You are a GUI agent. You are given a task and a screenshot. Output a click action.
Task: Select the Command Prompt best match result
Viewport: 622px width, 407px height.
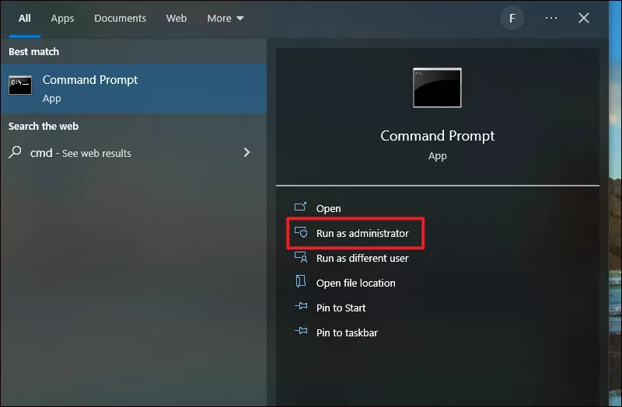[x=133, y=89]
